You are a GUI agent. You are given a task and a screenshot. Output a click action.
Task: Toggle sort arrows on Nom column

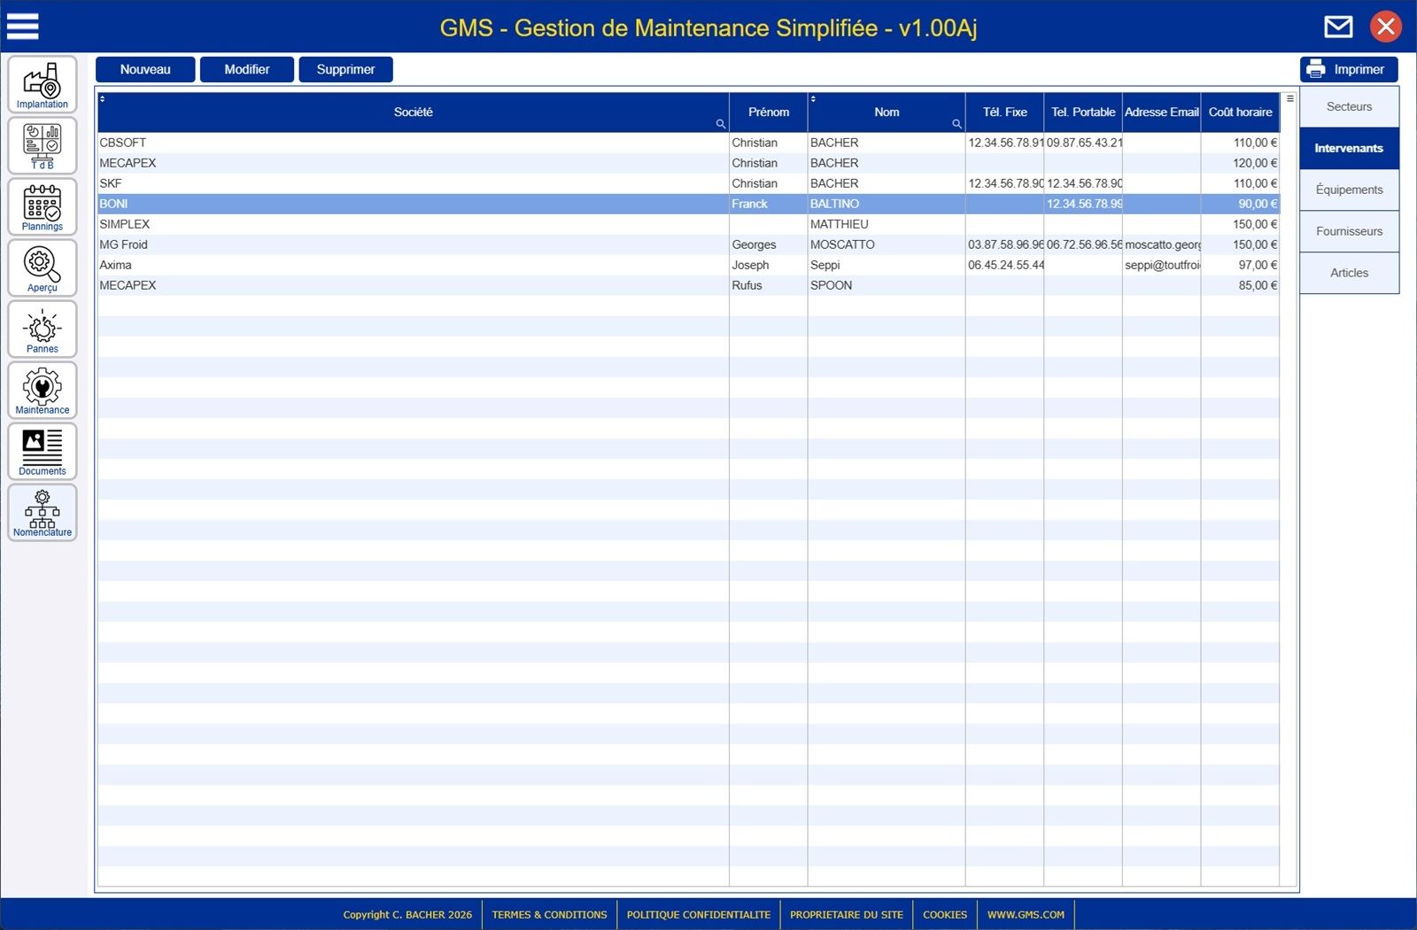pyautogui.click(x=813, y=98)
